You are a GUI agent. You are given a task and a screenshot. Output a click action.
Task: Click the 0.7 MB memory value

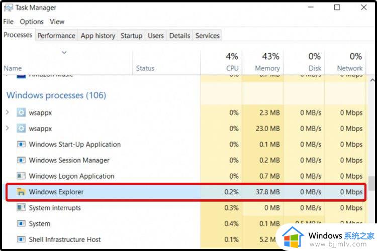269,176
